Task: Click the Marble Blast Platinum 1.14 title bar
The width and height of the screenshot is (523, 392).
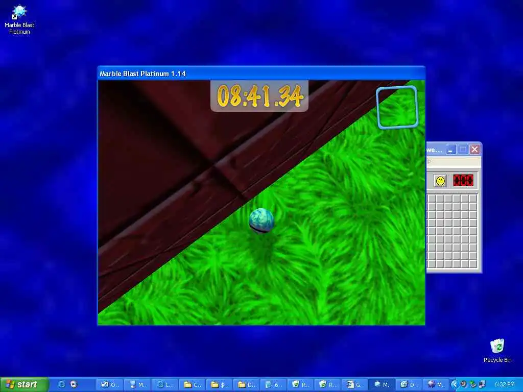Action: [x=261, y=73]
